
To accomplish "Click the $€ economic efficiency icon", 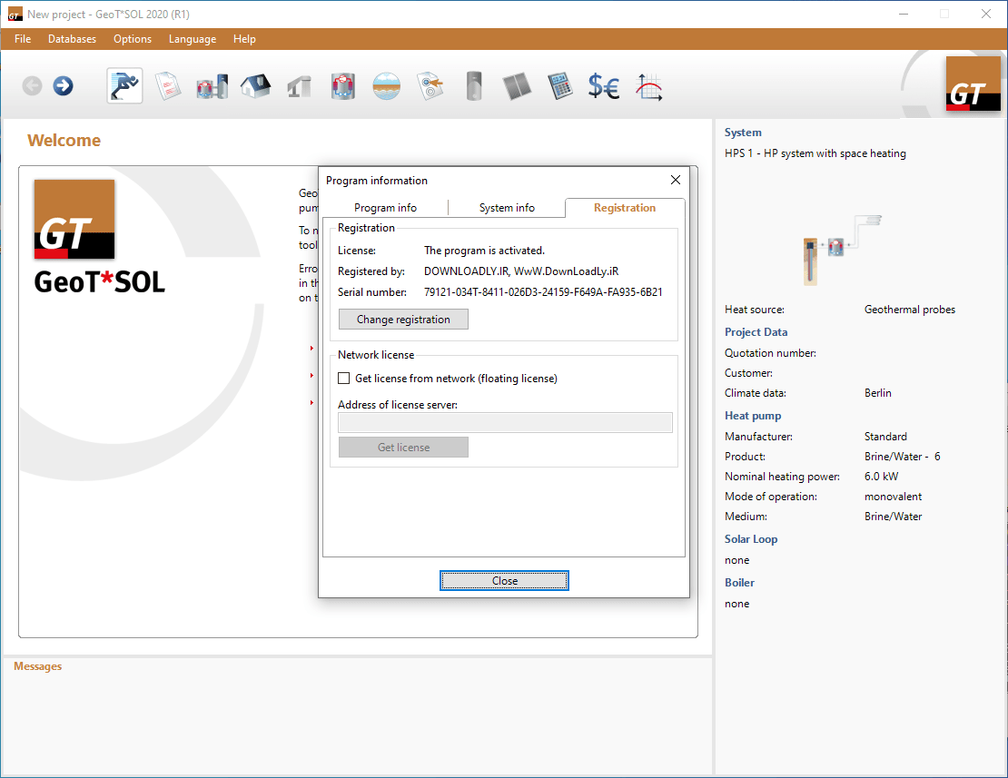I will click(604, 85).
